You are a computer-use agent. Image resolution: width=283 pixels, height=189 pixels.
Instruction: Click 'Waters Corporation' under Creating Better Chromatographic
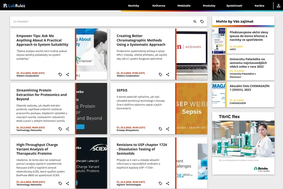pos(128,76)
